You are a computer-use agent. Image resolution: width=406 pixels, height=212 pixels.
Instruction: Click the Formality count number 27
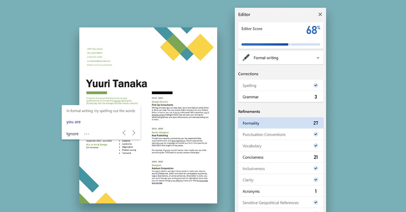tap(316, 123)
